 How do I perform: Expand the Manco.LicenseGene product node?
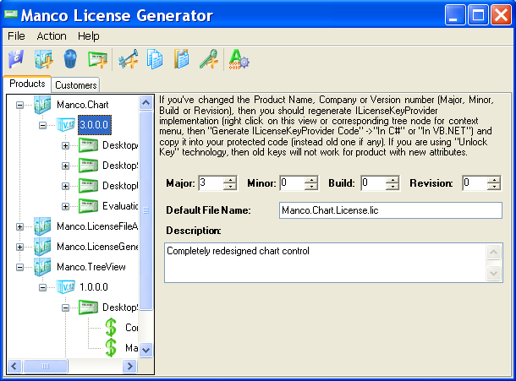(x=19, y=247)
